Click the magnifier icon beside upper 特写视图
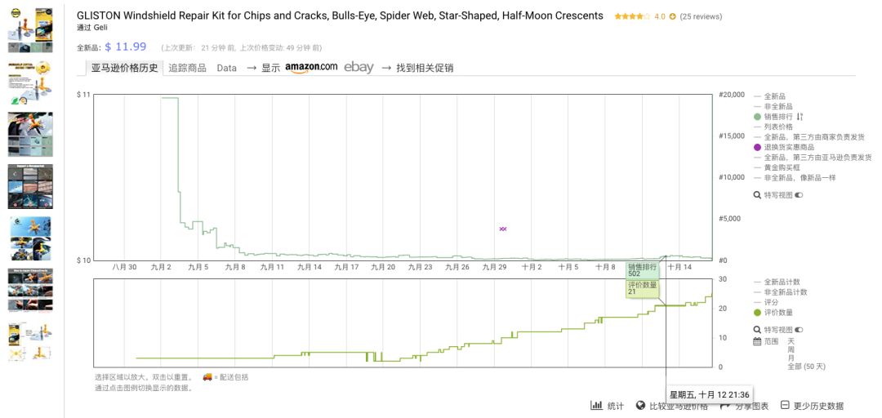Image resolution: width=882 pixels, height=418 pixels. 757,195
